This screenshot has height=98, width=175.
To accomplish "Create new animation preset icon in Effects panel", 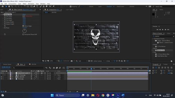I will (x=171, y=61).
